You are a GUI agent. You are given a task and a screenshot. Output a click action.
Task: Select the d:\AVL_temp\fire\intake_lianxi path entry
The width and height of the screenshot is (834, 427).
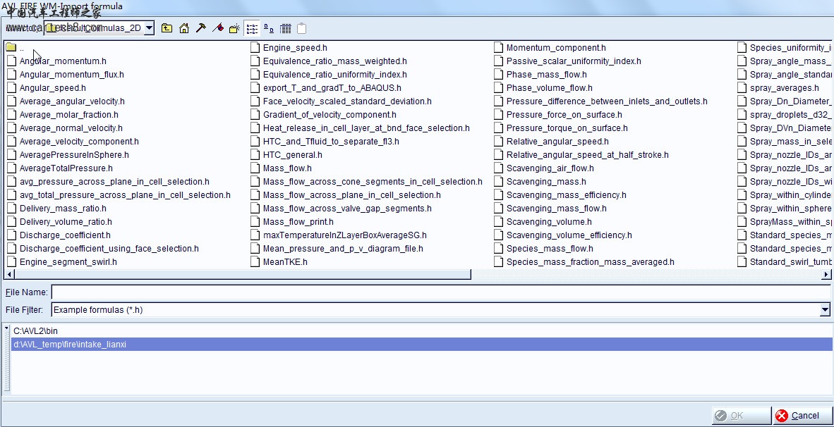(x=422, y=344)
